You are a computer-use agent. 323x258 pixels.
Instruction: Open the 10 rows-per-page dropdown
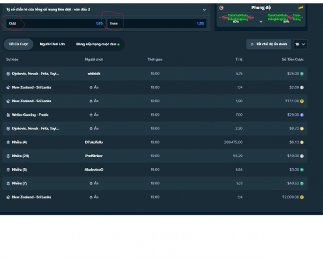pos(300,44)
